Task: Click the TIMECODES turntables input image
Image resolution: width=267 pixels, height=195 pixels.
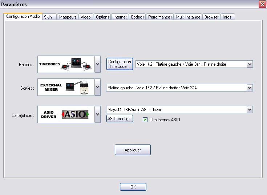Action: [x=66, y=64]
